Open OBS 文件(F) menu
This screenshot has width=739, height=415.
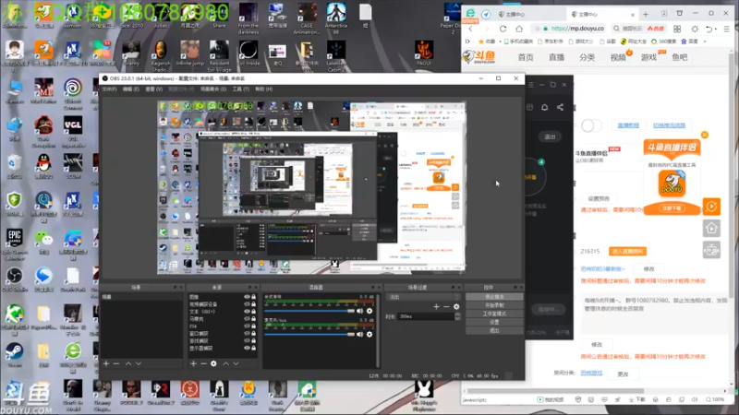[109, 89]
